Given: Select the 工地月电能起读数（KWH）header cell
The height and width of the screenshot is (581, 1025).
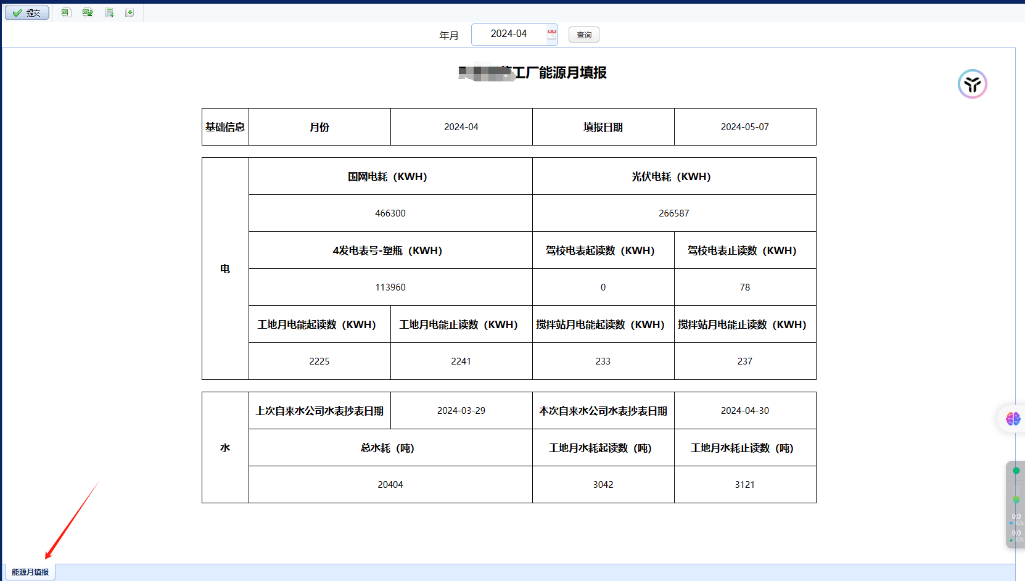Looking at the screenshot, I should tap(319, 324).
